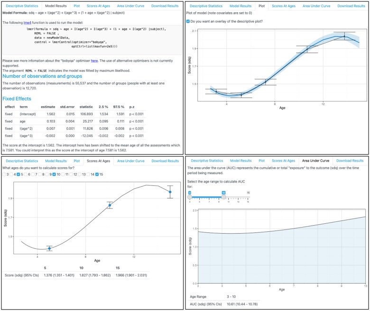370x311 pixels.
Task: Enable the age 3 checkbox
Action: (4, 174)
